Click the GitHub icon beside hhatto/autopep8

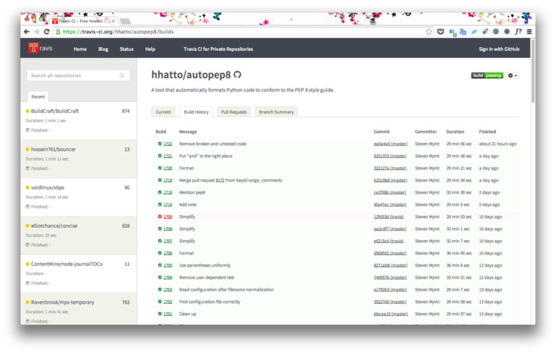tap(238, 75)
